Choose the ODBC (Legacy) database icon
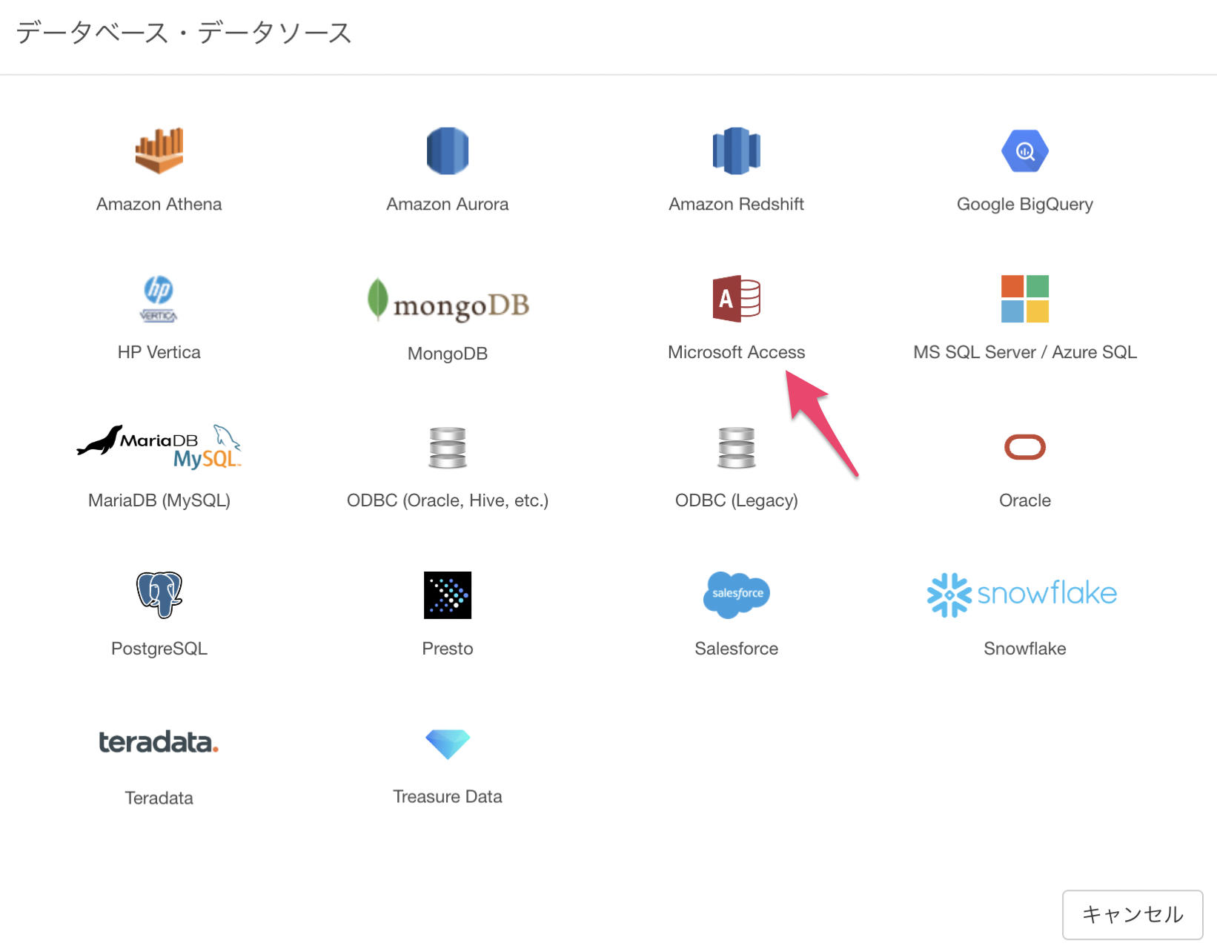This screenshot has width=1217, height=946. point(736,447)
